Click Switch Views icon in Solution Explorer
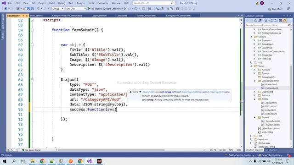294x165 pixels. coord(260,20)
